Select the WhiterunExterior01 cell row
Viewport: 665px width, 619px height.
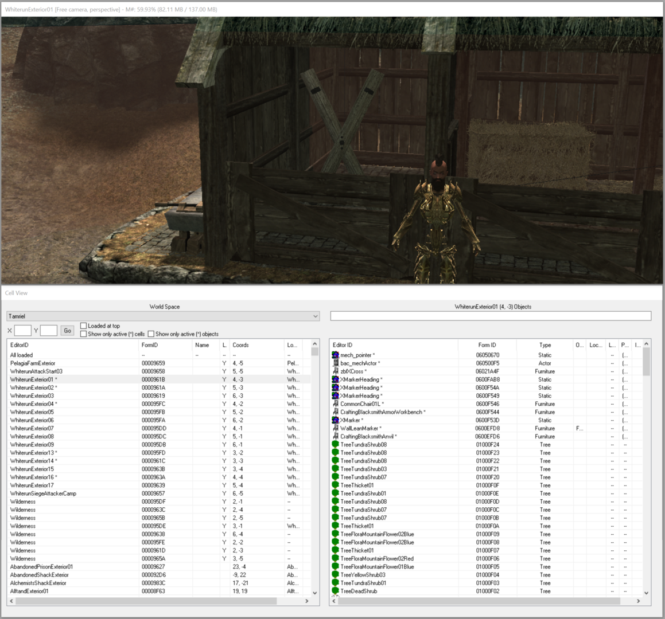click(x=158, y=379)
